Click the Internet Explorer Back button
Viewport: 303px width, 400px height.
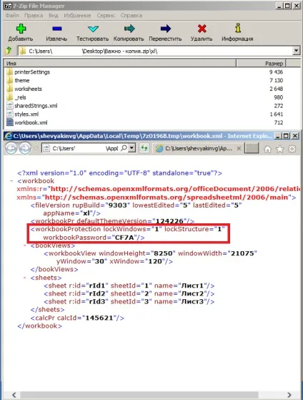11,148
